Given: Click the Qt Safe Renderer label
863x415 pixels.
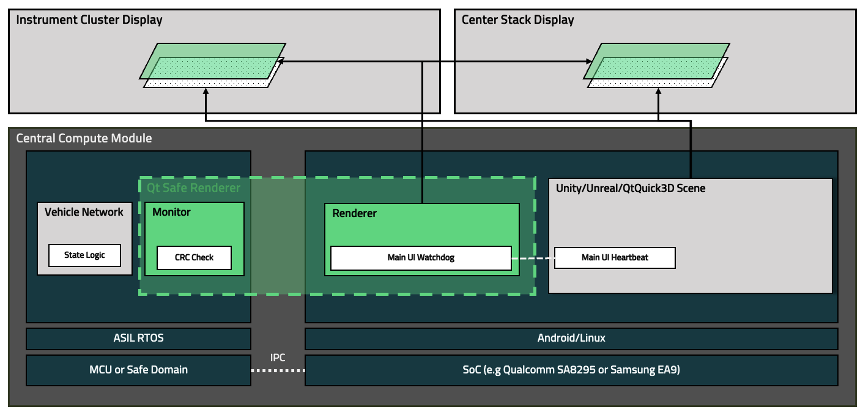Looking at the screenshot, I should [x=193, y=188].
